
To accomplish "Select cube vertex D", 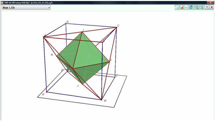I will pos(66,23).
